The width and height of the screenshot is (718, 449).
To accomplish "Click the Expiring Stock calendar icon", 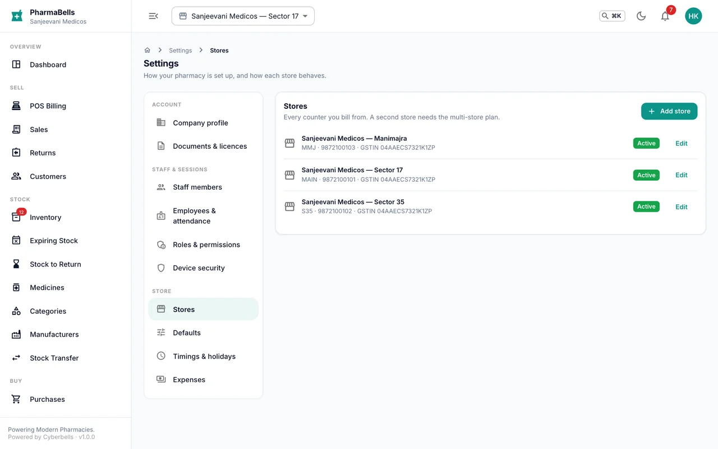I will click(x=16, y=241).
